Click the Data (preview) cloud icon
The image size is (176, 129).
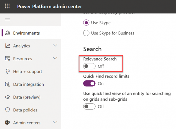[8, 97]
